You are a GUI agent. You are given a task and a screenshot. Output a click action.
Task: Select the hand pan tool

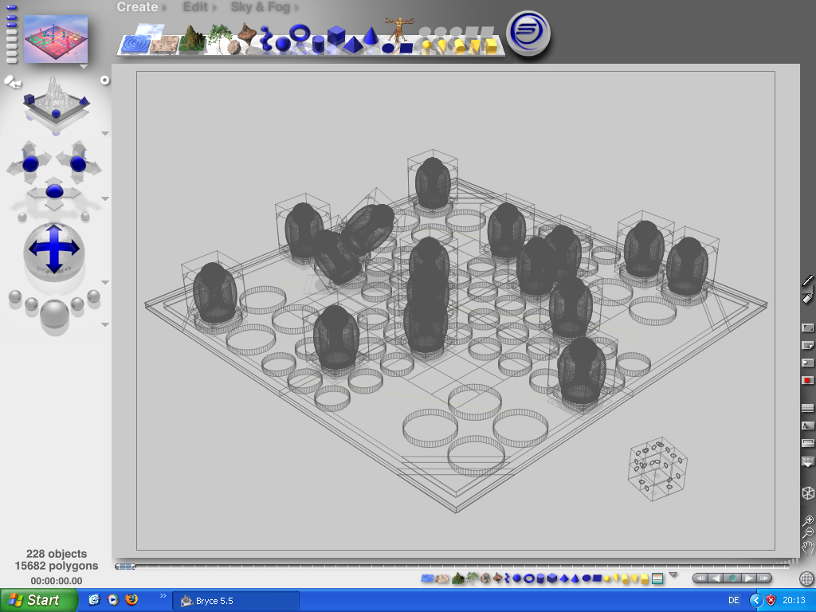pyautogui.click(x=808, y=547)
